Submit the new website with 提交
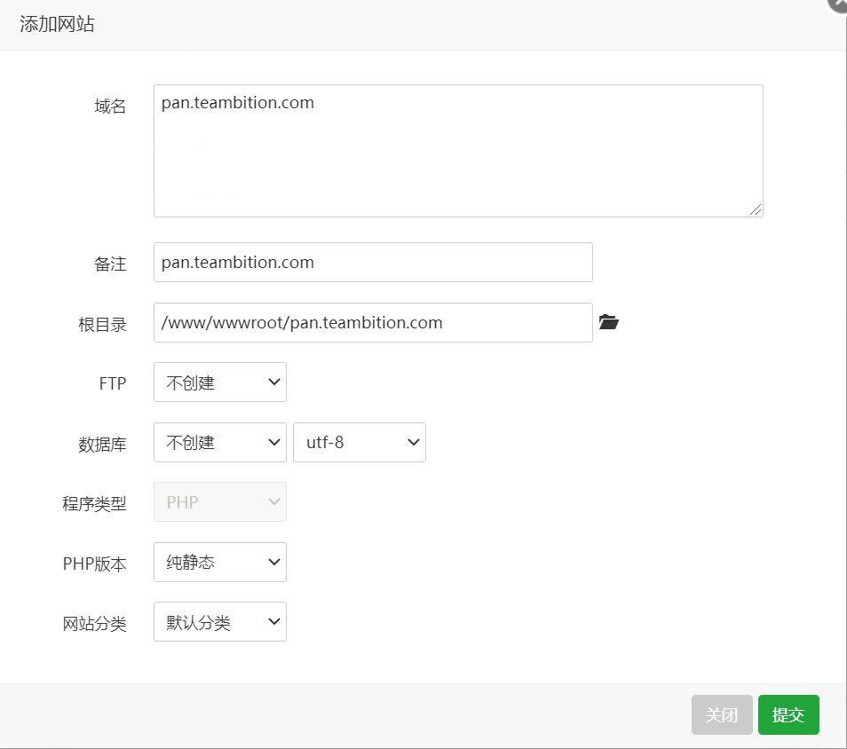Screen dimensions: 847x749 pos(788,714)
